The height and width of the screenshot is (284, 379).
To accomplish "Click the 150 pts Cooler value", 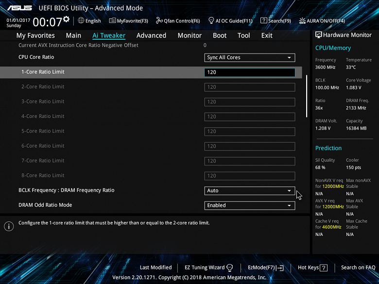I will [x=353, y=167].
